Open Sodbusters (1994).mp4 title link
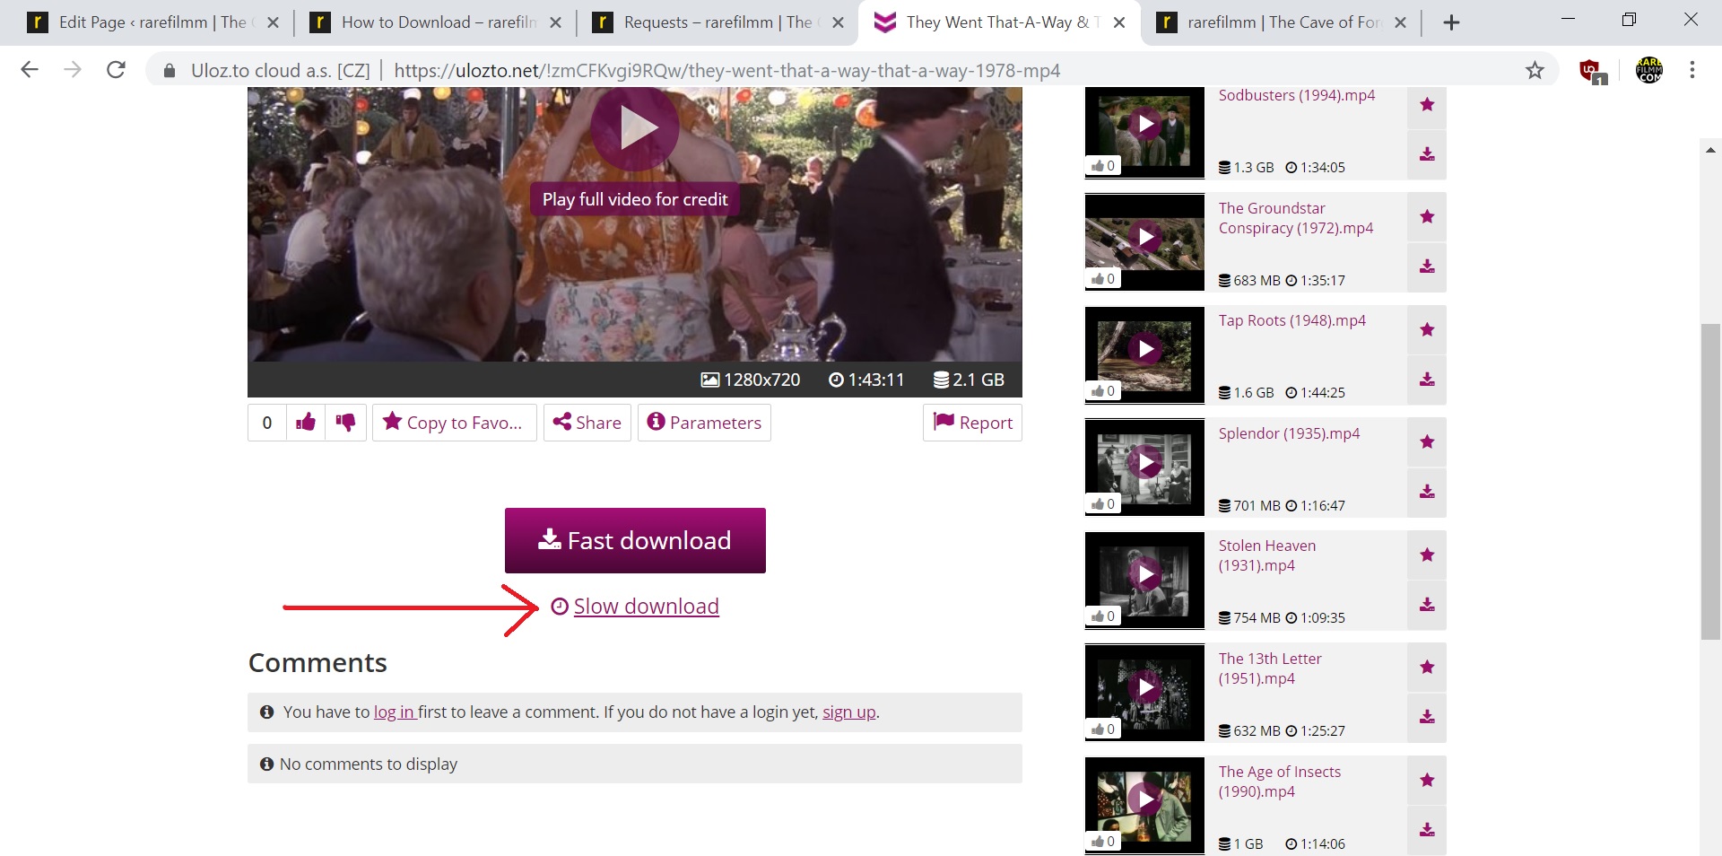The width and height of the screenshot is (1722, 856). [x=1296, y=95]
